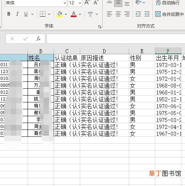Viewport: 185px width, 186px height.
Task: Apply red font color
Action: click(x=74, y=14)
